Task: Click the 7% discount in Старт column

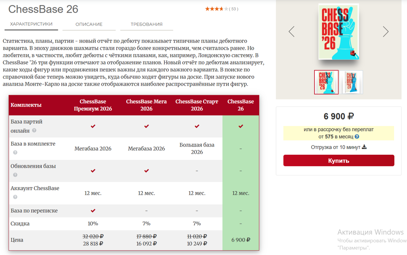Action: [x=197, y=224]
